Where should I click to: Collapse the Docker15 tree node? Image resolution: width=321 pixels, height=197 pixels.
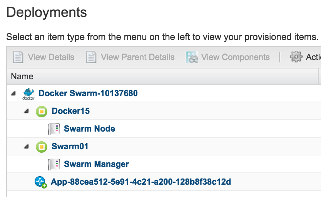point(27,111)
